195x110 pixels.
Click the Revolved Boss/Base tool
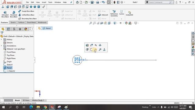[x=14, y=14]
